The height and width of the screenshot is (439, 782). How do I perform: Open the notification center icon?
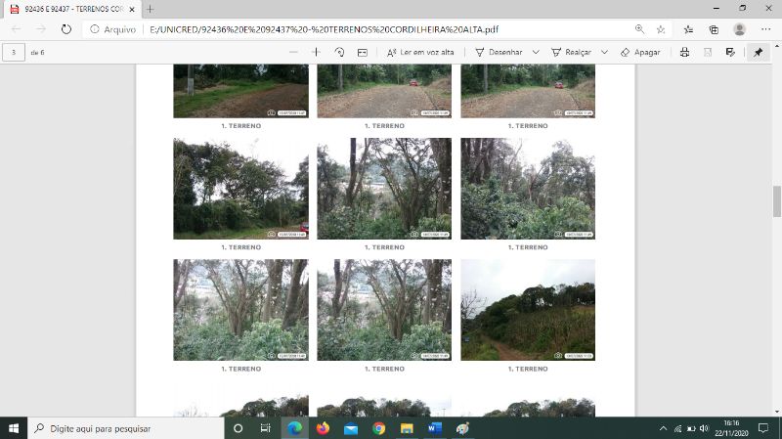(x=763, y=428)
